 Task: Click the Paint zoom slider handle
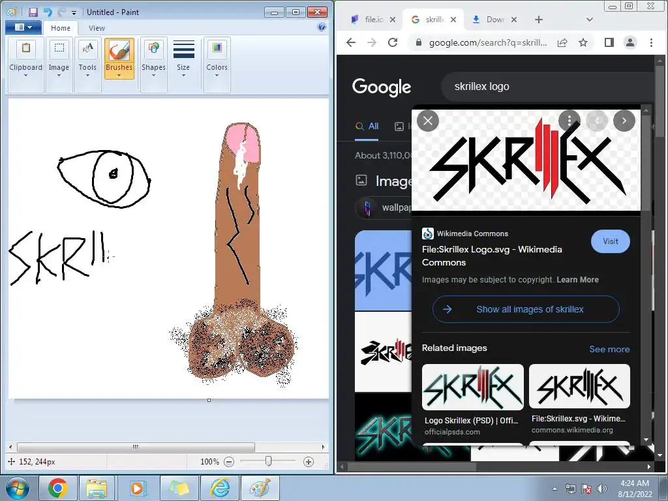(268, 461)
